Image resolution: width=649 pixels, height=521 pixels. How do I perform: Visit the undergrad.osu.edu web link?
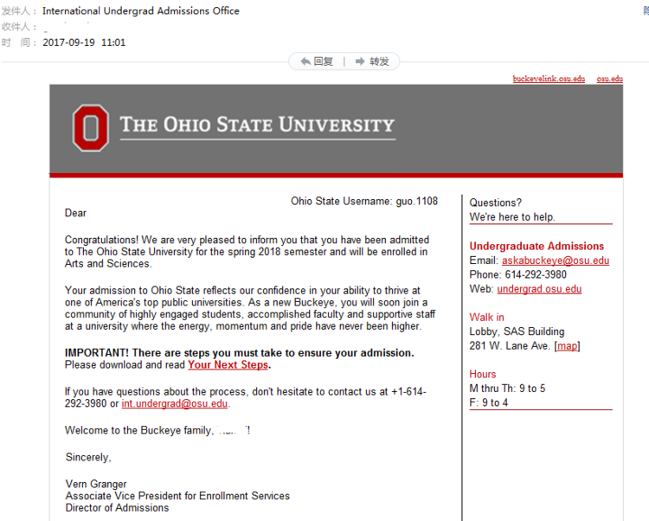pyautogui.click(x=539, y=289)
